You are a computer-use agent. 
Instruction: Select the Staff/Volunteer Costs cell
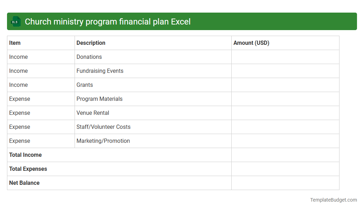point(103,127)
